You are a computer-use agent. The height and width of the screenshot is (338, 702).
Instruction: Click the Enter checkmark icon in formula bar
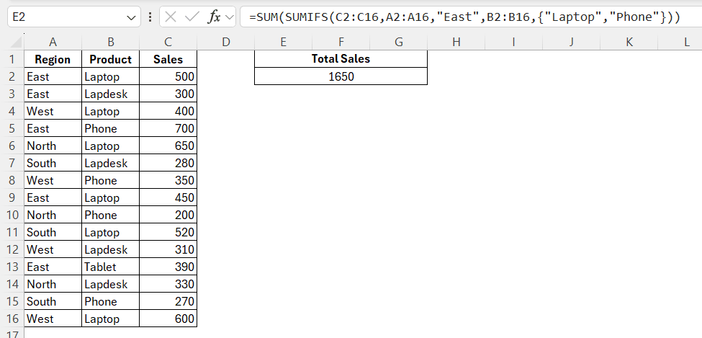[192, 17]
